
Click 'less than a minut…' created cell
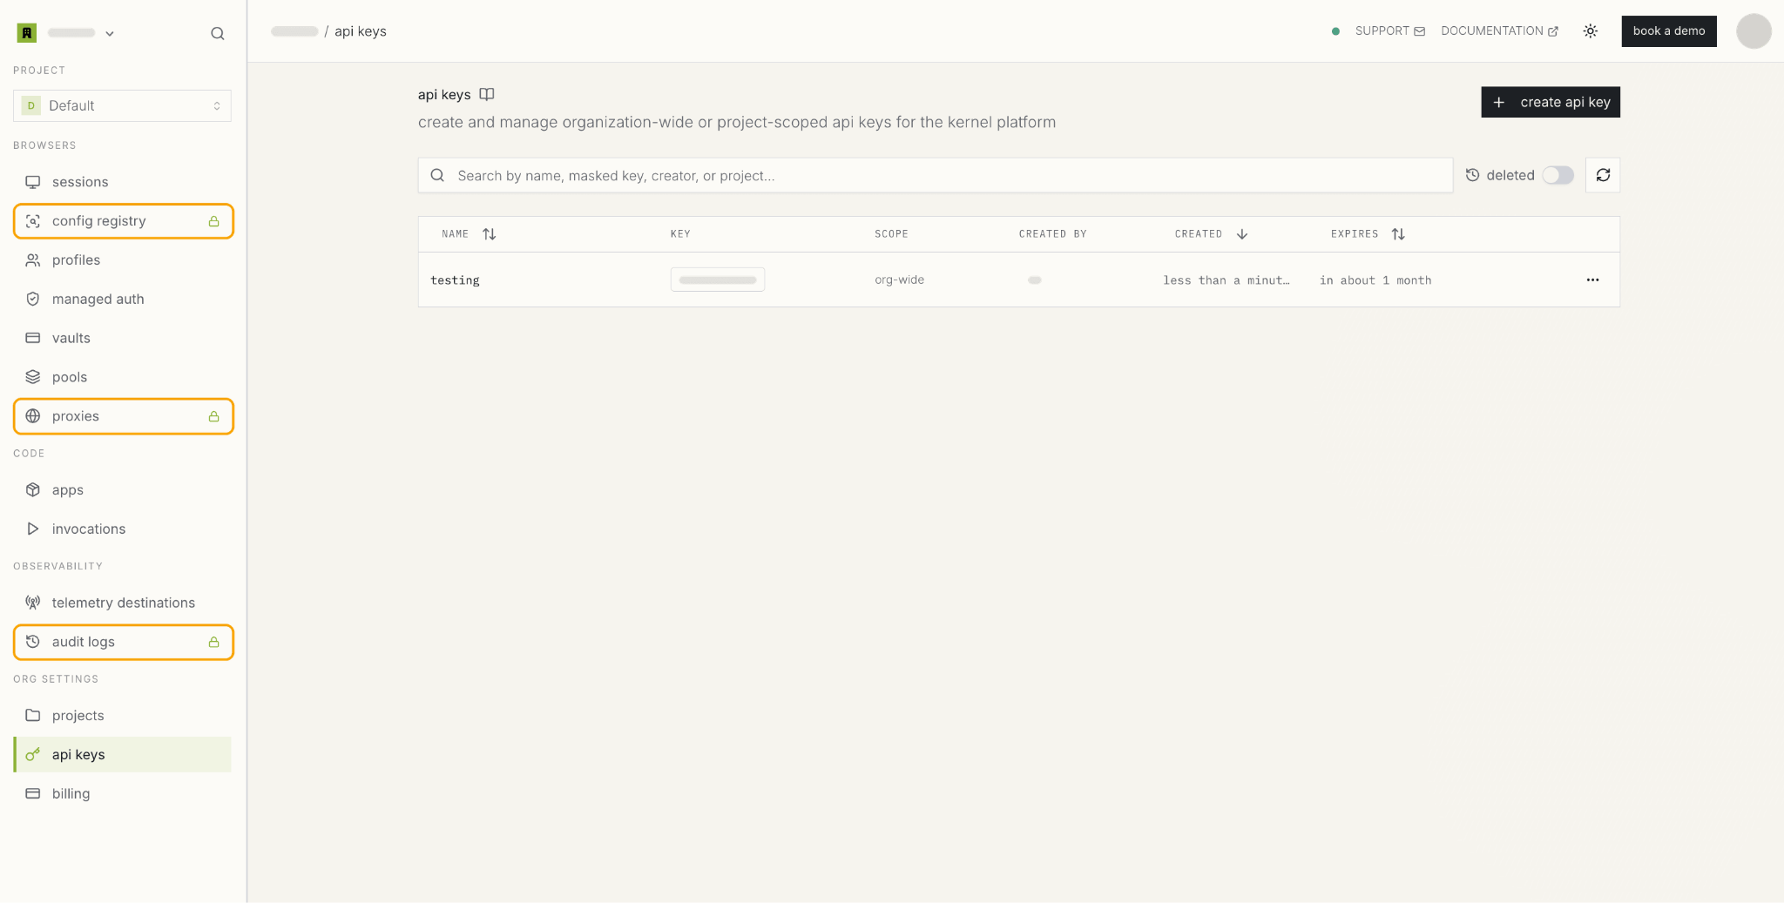click(1226, 280)
